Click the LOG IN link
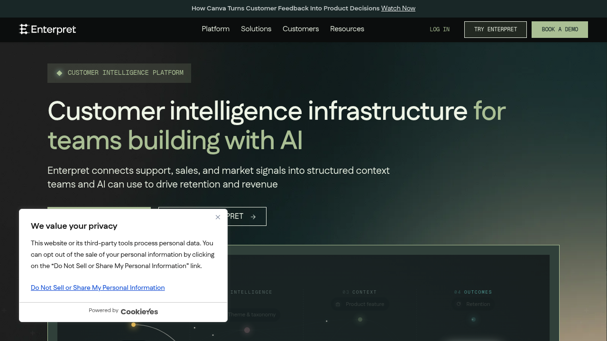The width and height of the screenshot is (607, 341). click(x=440, y=29)
